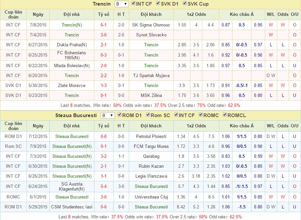Open SG Austria Klagenfurt(N) team link
Viewport: 301px width, 220px height.
(72, 187)
